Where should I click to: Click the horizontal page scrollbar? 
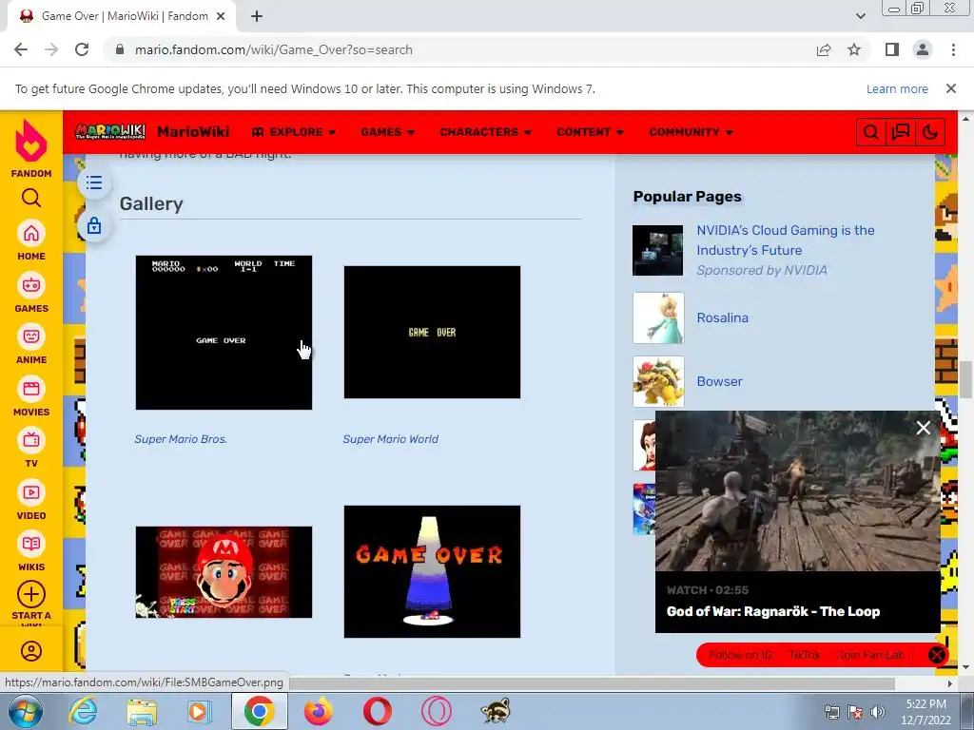(594, 683)
